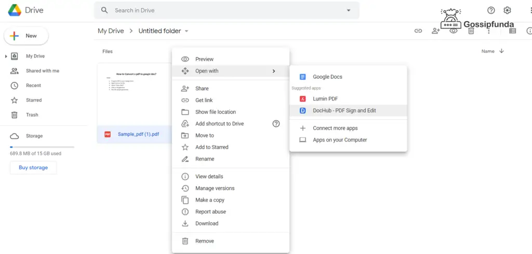Reverse sort direction arrow
The image size is (532, 254).
(x=501, y=51)
